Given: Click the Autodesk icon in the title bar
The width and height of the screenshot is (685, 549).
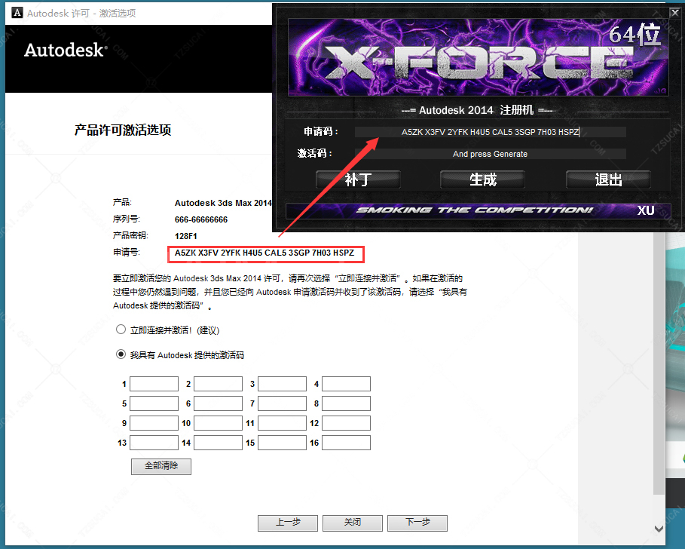Looking at the screenshot, I should (x=17, y=13).
